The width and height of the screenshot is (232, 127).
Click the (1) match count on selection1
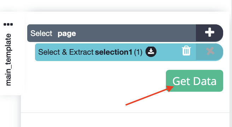pyautogui.click(x=138, y=52)
